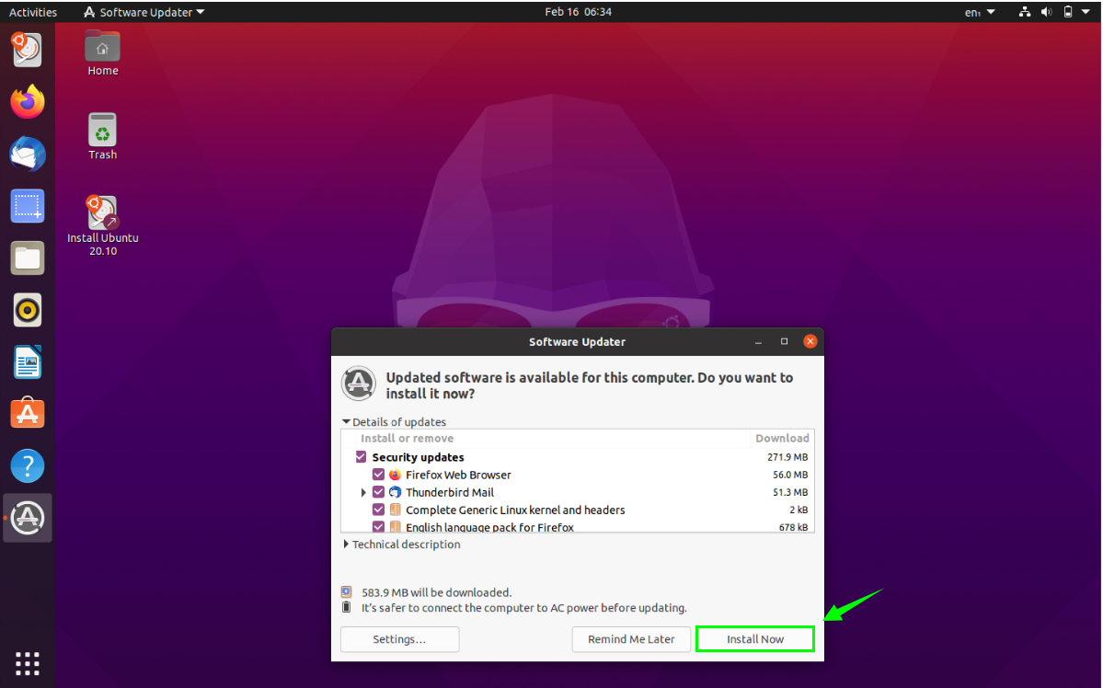Open Thunderbird Mail from the dock
Image resolution: width=1103 pixels, height=688 pixels.
pos(28,155)
